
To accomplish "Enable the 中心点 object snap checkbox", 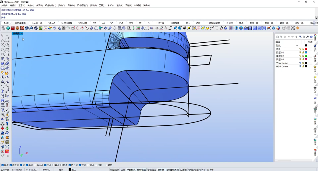I will (x=35, y=165).
